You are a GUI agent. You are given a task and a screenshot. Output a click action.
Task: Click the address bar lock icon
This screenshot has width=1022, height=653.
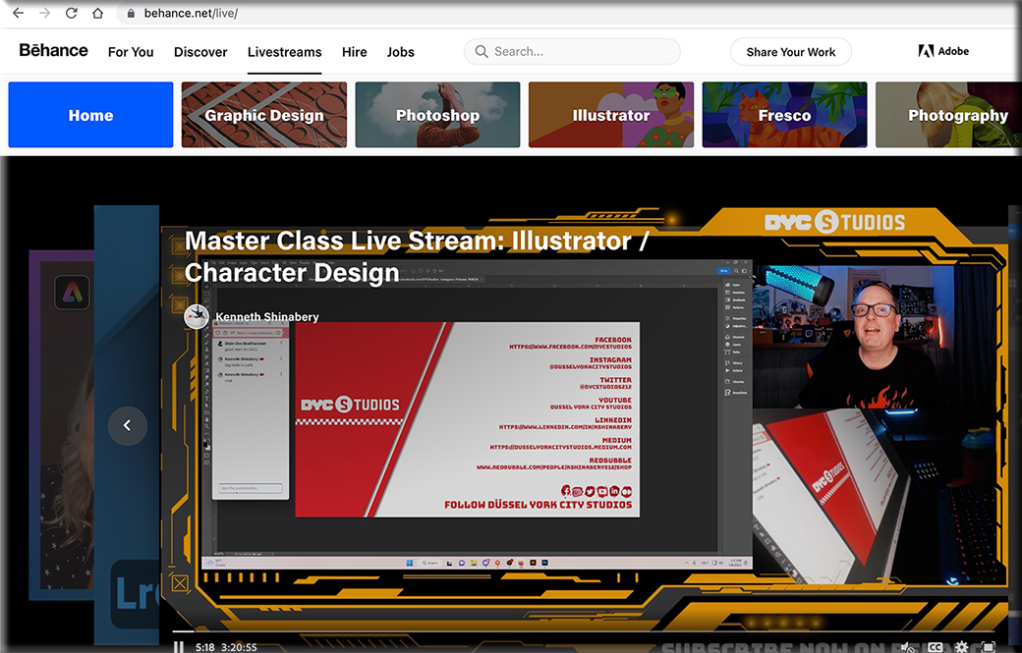coord(131,13)
